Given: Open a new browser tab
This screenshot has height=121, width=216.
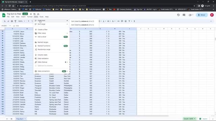Looking at the screenshot, I should (x=30, y=2).
